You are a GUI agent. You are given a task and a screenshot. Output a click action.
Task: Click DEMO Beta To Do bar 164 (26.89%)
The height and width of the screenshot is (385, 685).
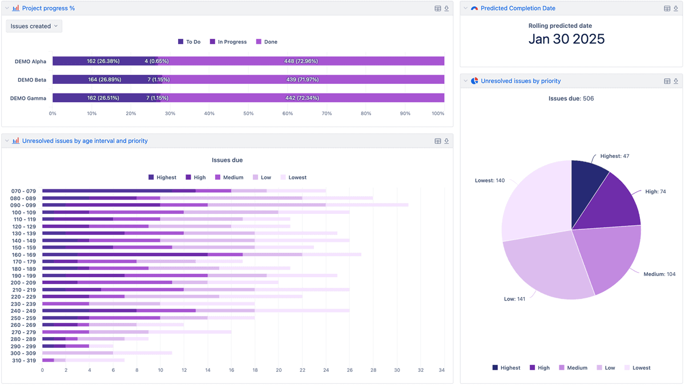tap(105, 79)
